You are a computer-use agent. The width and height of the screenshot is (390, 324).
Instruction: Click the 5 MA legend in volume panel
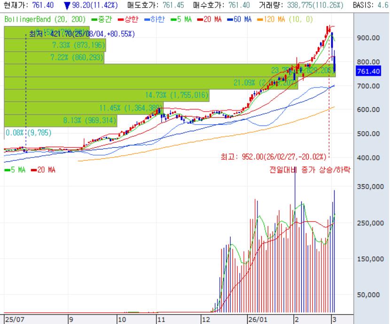pos(15,170)
